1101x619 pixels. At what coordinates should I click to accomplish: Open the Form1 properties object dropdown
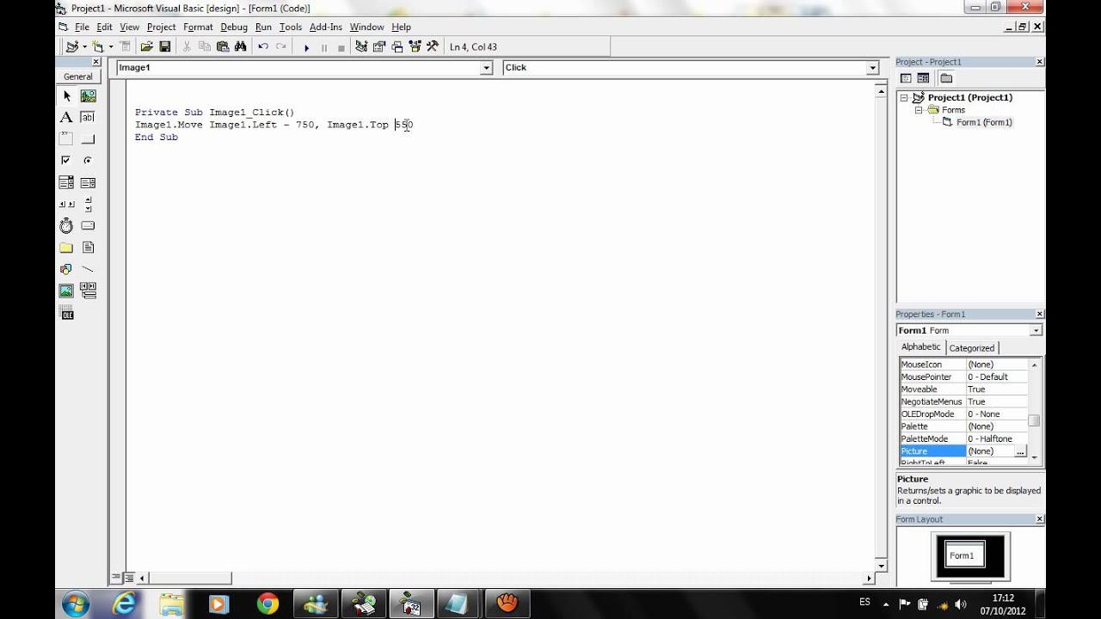[x=1036, y=331]
